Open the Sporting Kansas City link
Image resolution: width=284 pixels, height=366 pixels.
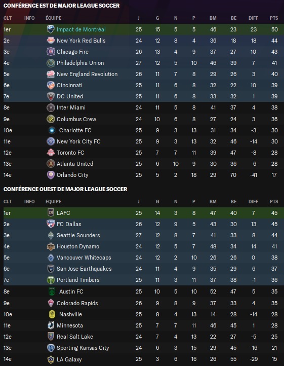[x=83, y=348]
